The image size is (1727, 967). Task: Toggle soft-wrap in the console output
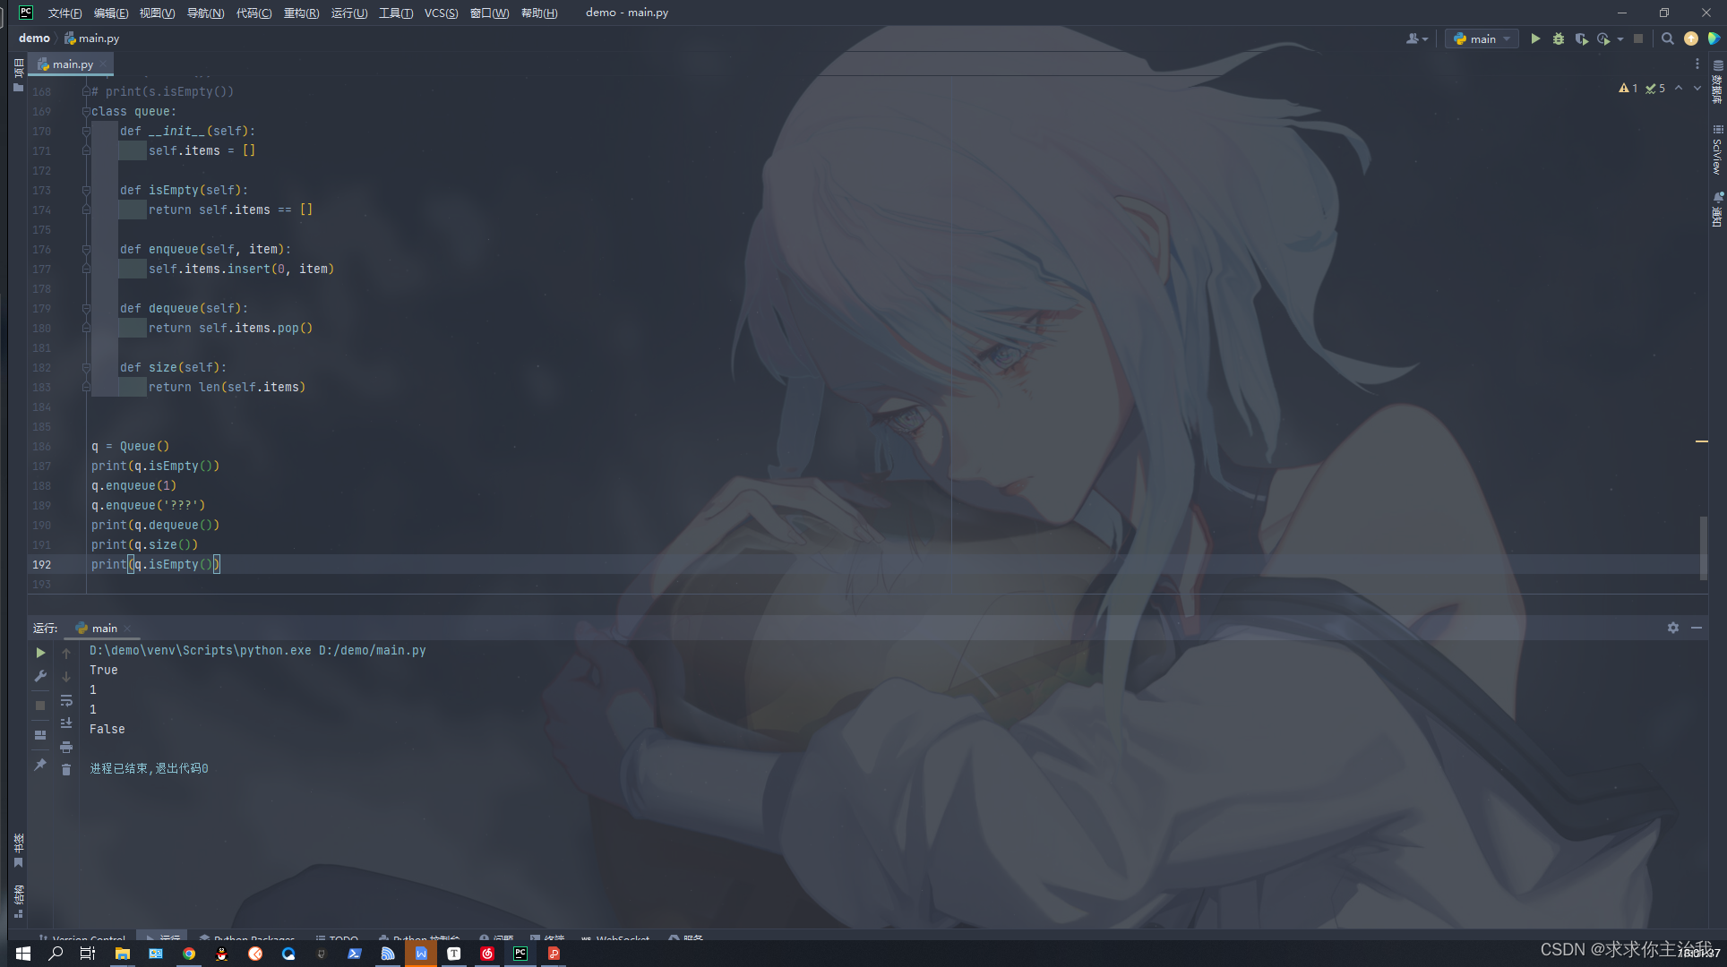(66, 700)
